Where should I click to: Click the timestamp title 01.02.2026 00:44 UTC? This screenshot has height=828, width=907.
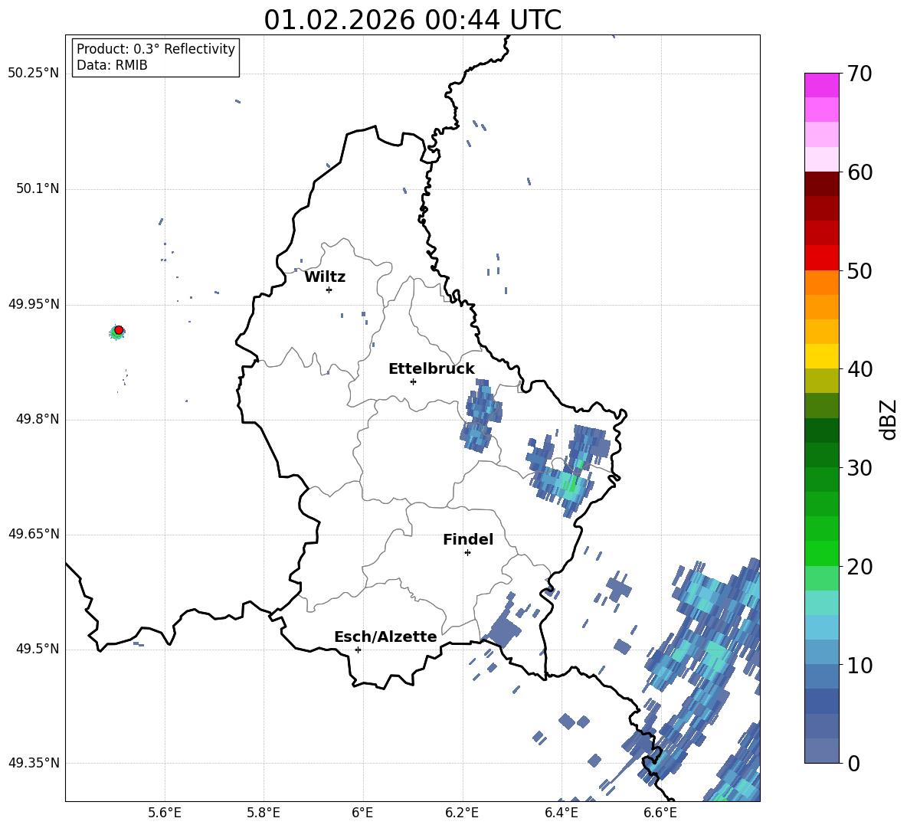pyautogui.click(x=413, y=20)
